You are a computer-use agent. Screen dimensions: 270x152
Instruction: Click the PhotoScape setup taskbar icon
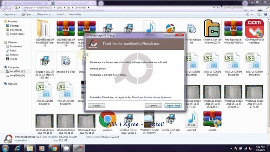pos(79,148)
